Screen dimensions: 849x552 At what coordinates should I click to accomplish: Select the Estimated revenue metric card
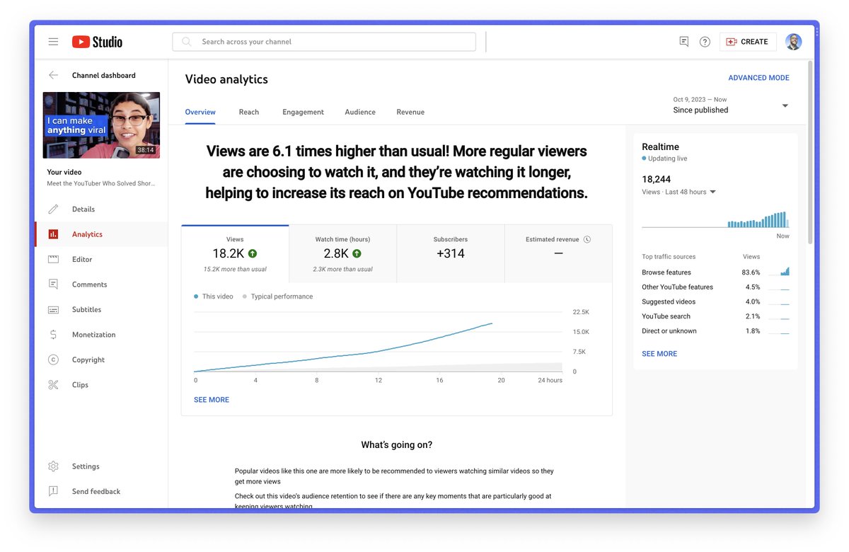[x=558, y=254]
